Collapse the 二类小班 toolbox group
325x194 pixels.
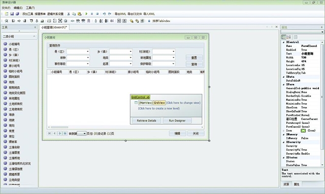point(34,37)
